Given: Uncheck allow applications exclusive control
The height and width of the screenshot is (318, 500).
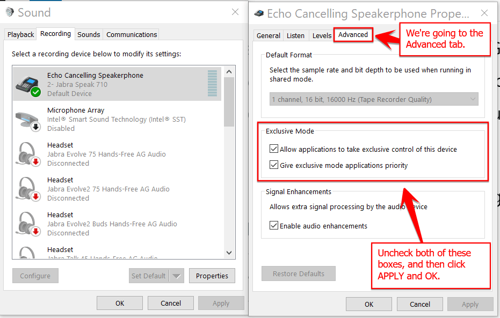Looking at the screenshot, I should click(x=274, y=149).
